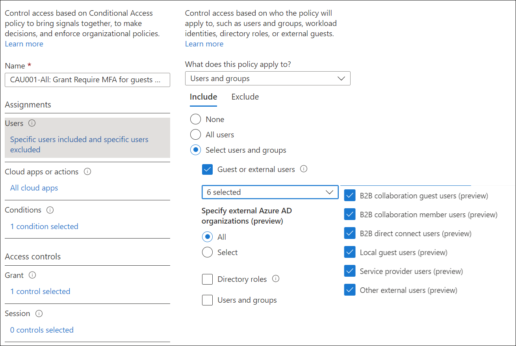The width and height of the screenshot is (516, 346).
Task: Check the Directory roles checkbox
Action: click(207, 279)
